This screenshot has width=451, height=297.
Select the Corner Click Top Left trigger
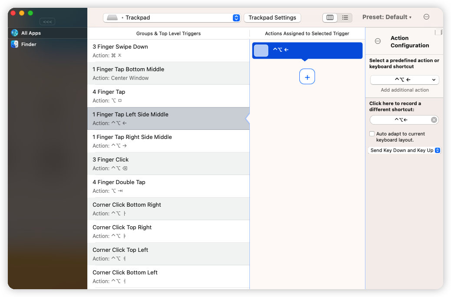click(168, 254)
